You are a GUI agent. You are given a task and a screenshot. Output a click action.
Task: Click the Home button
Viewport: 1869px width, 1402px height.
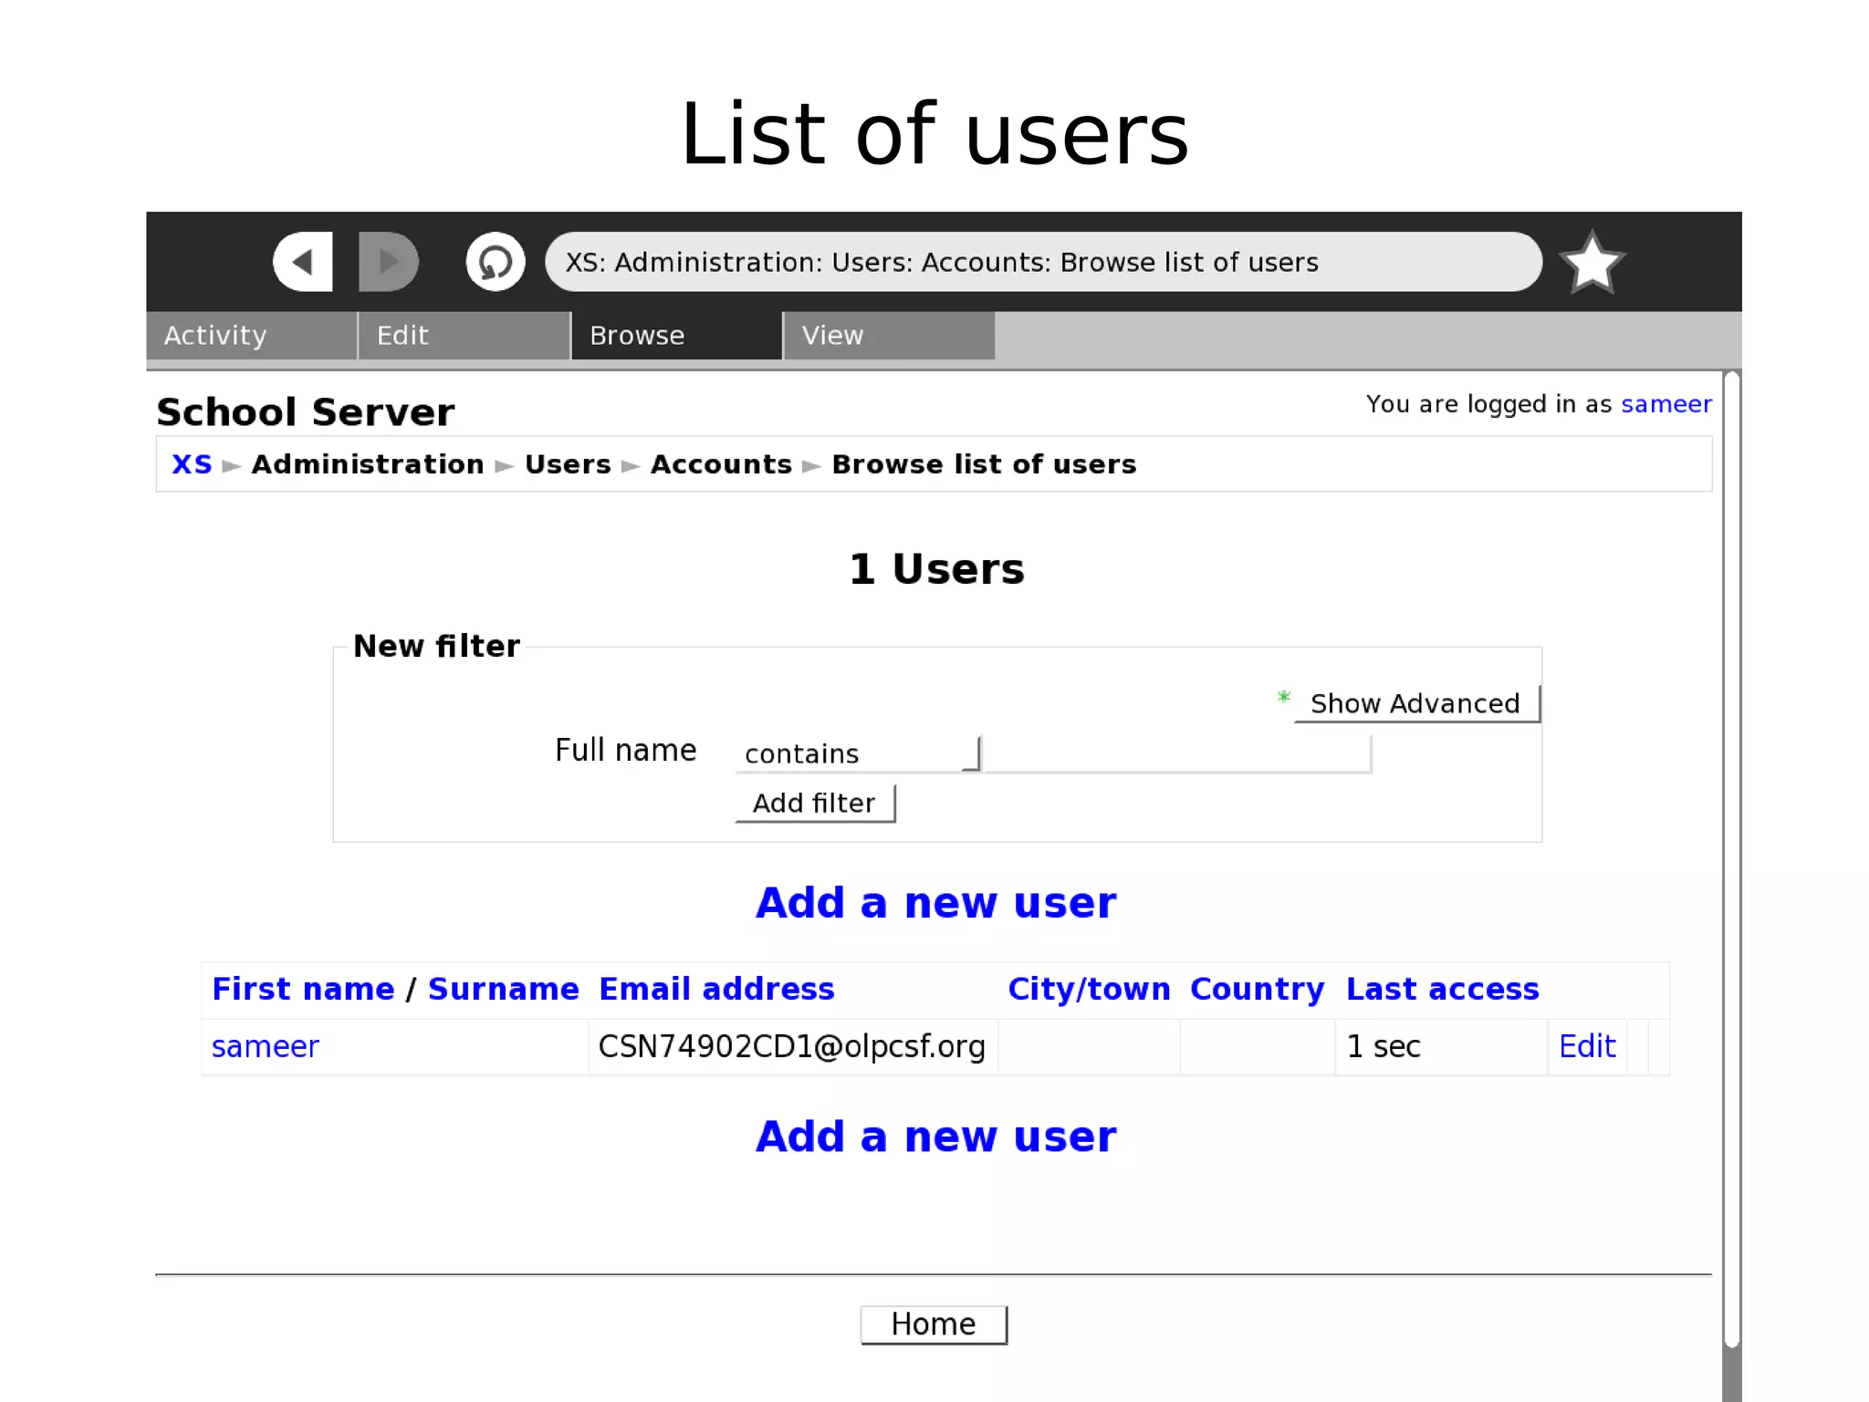tap(934, 1324)
